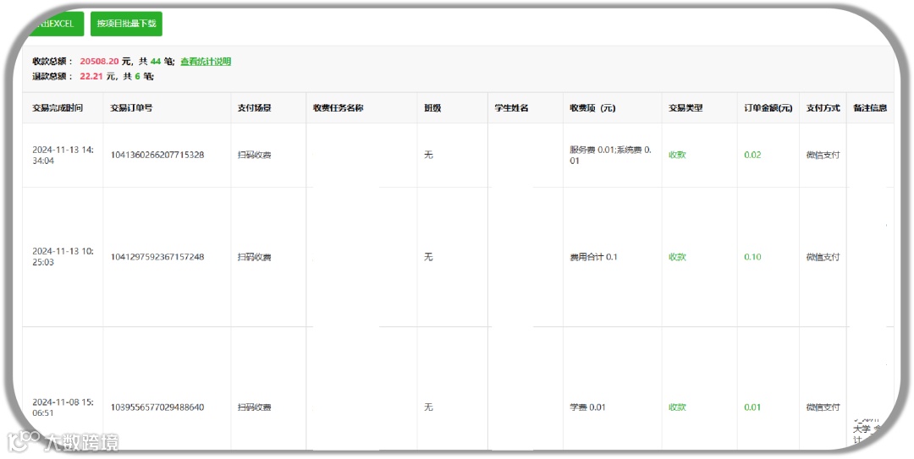Open the 查看统计说明 link

tap(206, 61)
